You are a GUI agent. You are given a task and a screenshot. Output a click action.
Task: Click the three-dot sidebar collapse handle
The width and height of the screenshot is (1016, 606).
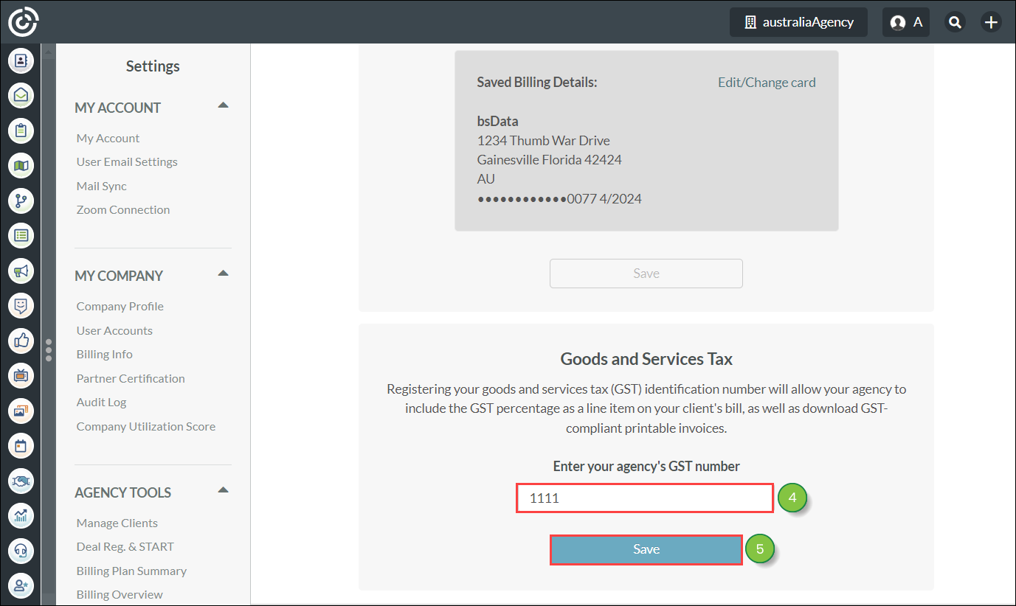49,349
